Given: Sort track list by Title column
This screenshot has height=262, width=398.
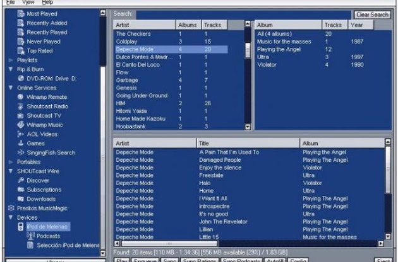Looking at the screenshot, I should [x=248, y=143].
